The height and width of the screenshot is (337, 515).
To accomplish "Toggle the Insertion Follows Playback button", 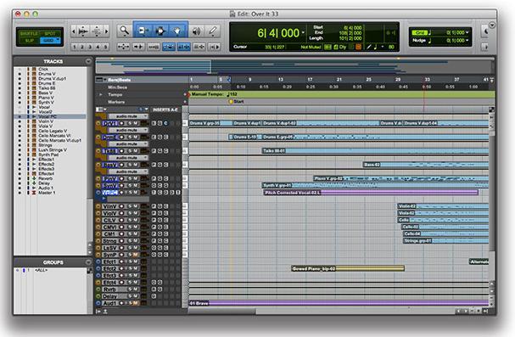I will pyautogui.click(x=214, y=47).
